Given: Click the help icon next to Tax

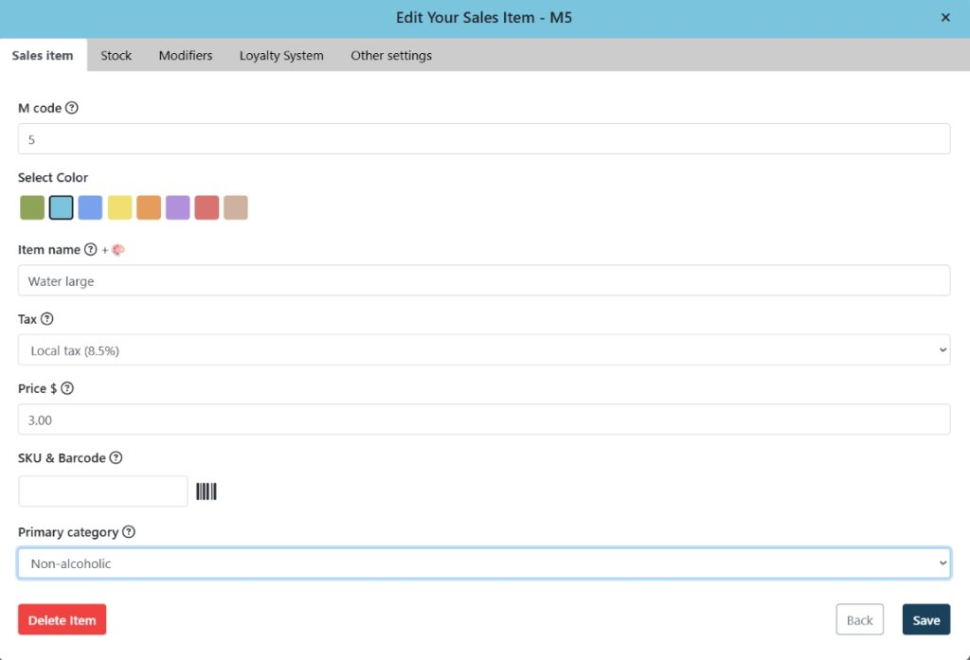Looking at the screenshot, I should [x=47, y=319].
